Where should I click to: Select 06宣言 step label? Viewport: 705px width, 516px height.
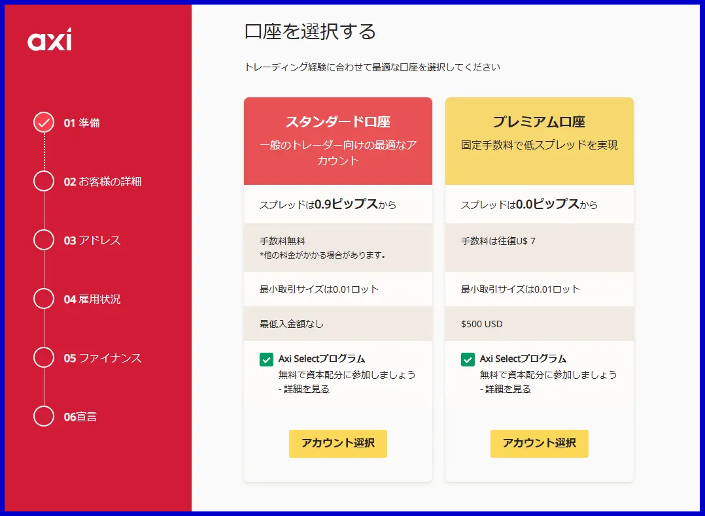[80, 417]
